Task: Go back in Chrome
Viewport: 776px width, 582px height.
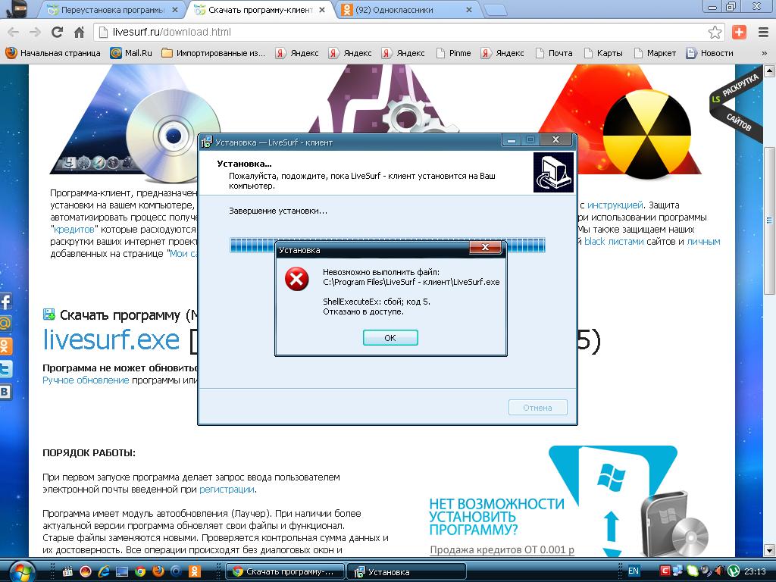Action: [14, 32]
